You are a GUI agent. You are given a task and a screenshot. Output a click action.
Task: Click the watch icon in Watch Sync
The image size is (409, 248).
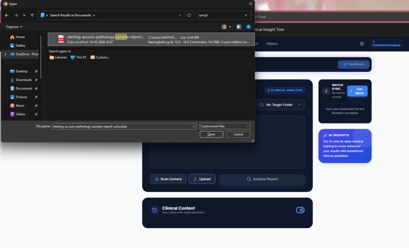(x=326, y=91)
